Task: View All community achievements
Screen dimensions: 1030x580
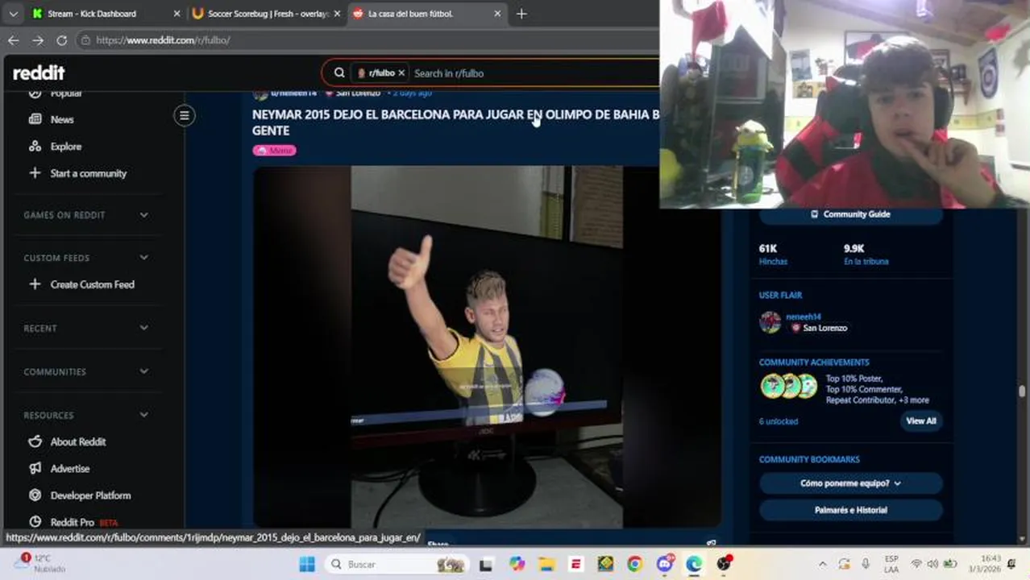Action: 920,420
